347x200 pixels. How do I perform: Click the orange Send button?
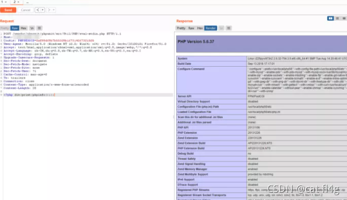tap(8, 10)
